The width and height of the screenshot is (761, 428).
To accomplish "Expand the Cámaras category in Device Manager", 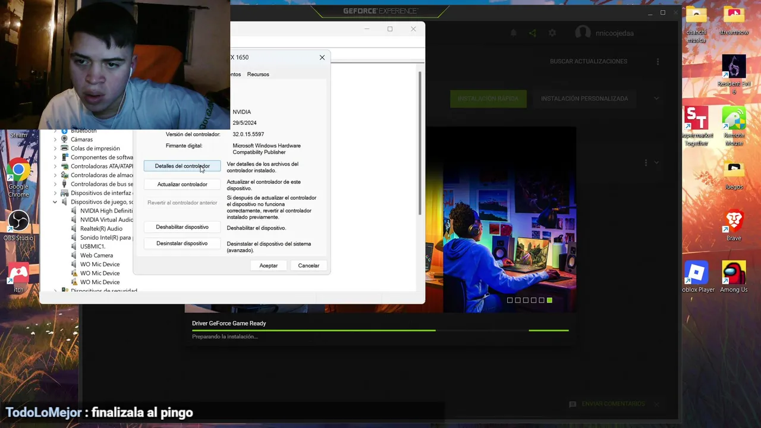I will point(55,140).
